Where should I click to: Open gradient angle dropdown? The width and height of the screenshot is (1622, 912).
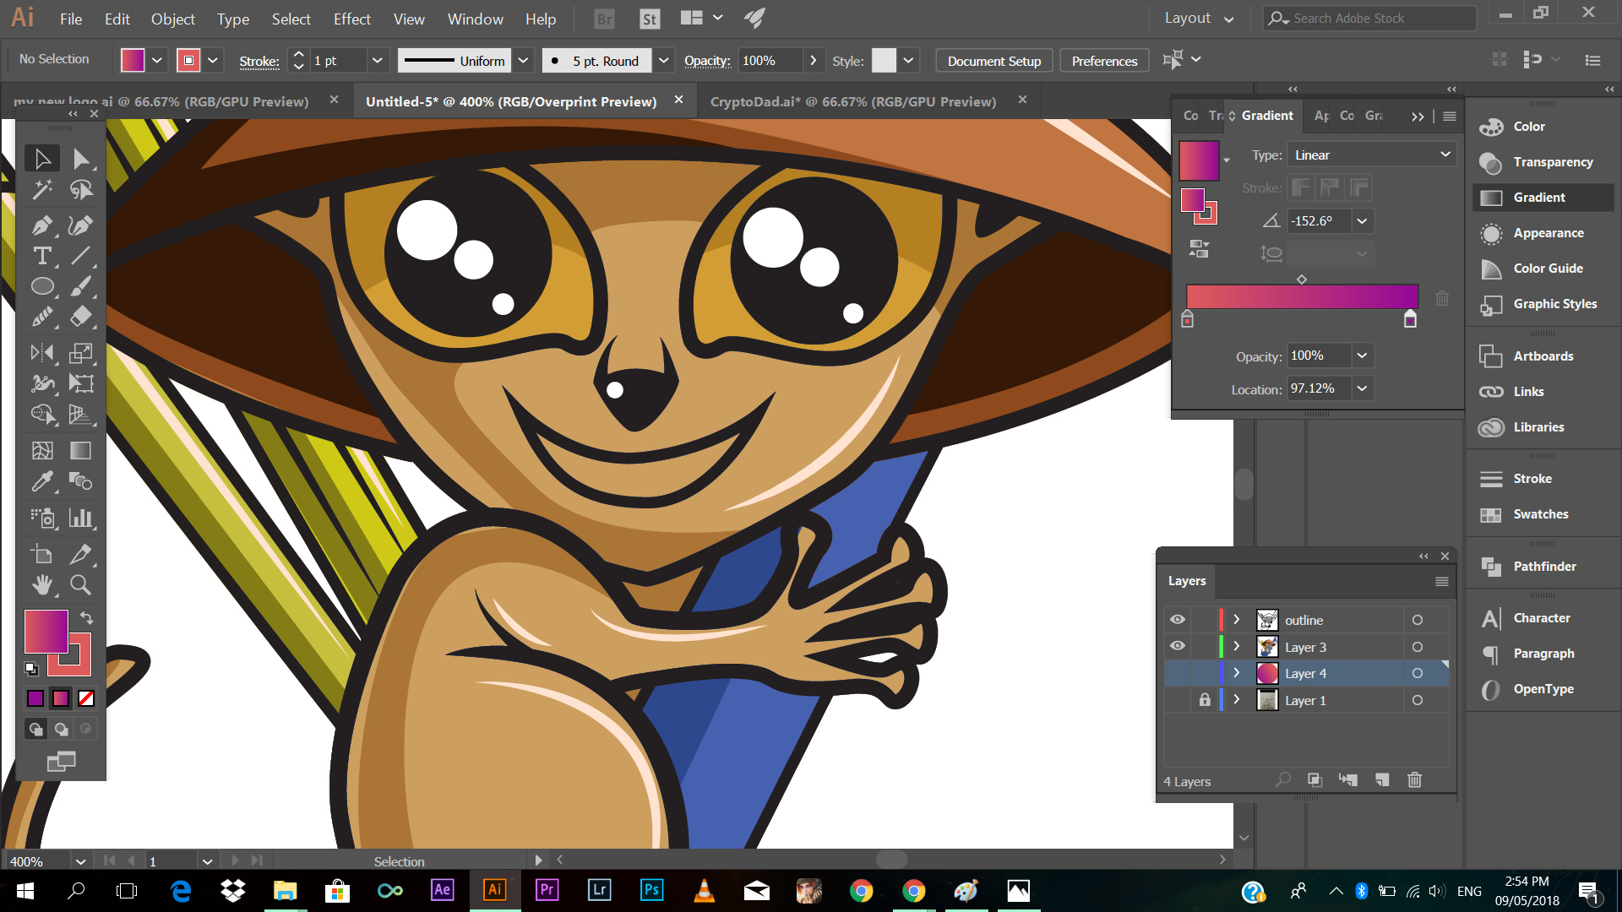coord(1362,221)
